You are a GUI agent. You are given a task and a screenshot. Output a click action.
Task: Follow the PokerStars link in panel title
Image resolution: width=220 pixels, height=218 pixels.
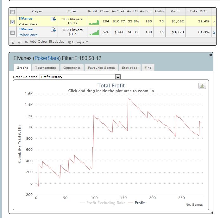pos(47,58)
